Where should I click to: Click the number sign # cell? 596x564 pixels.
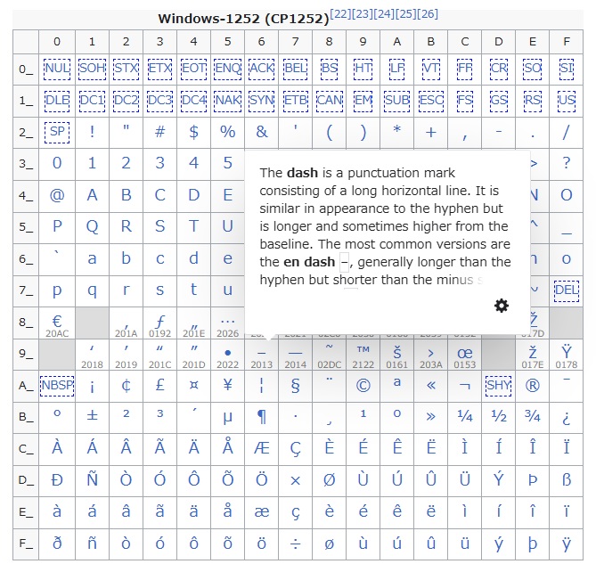159,132
